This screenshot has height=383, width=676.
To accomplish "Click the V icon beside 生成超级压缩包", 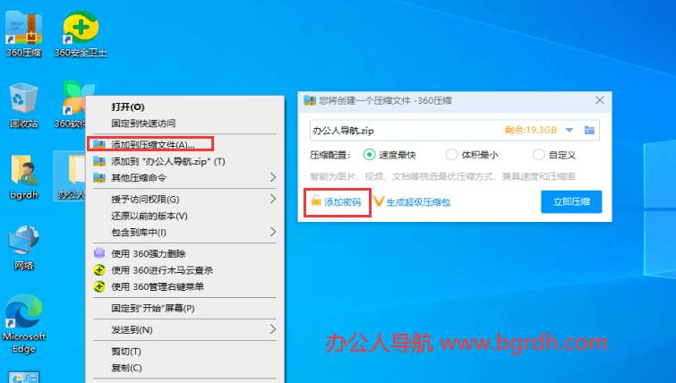I will 378,201.
